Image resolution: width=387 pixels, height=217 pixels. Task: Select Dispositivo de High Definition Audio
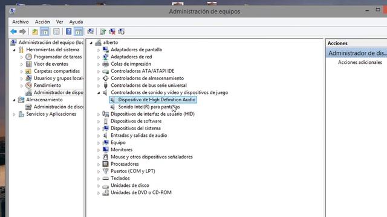point(157,99)
